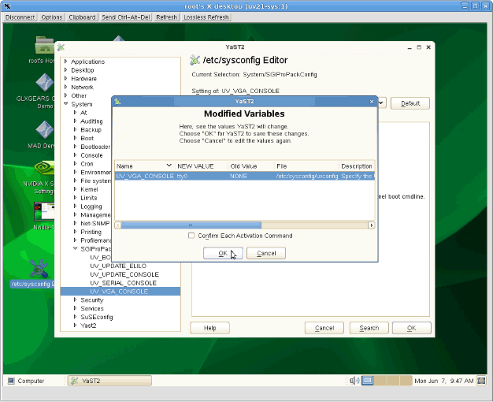This screenshot has width=493, height=402.
Task: Sort table by Name column
Action: click(x=145, y=166)
